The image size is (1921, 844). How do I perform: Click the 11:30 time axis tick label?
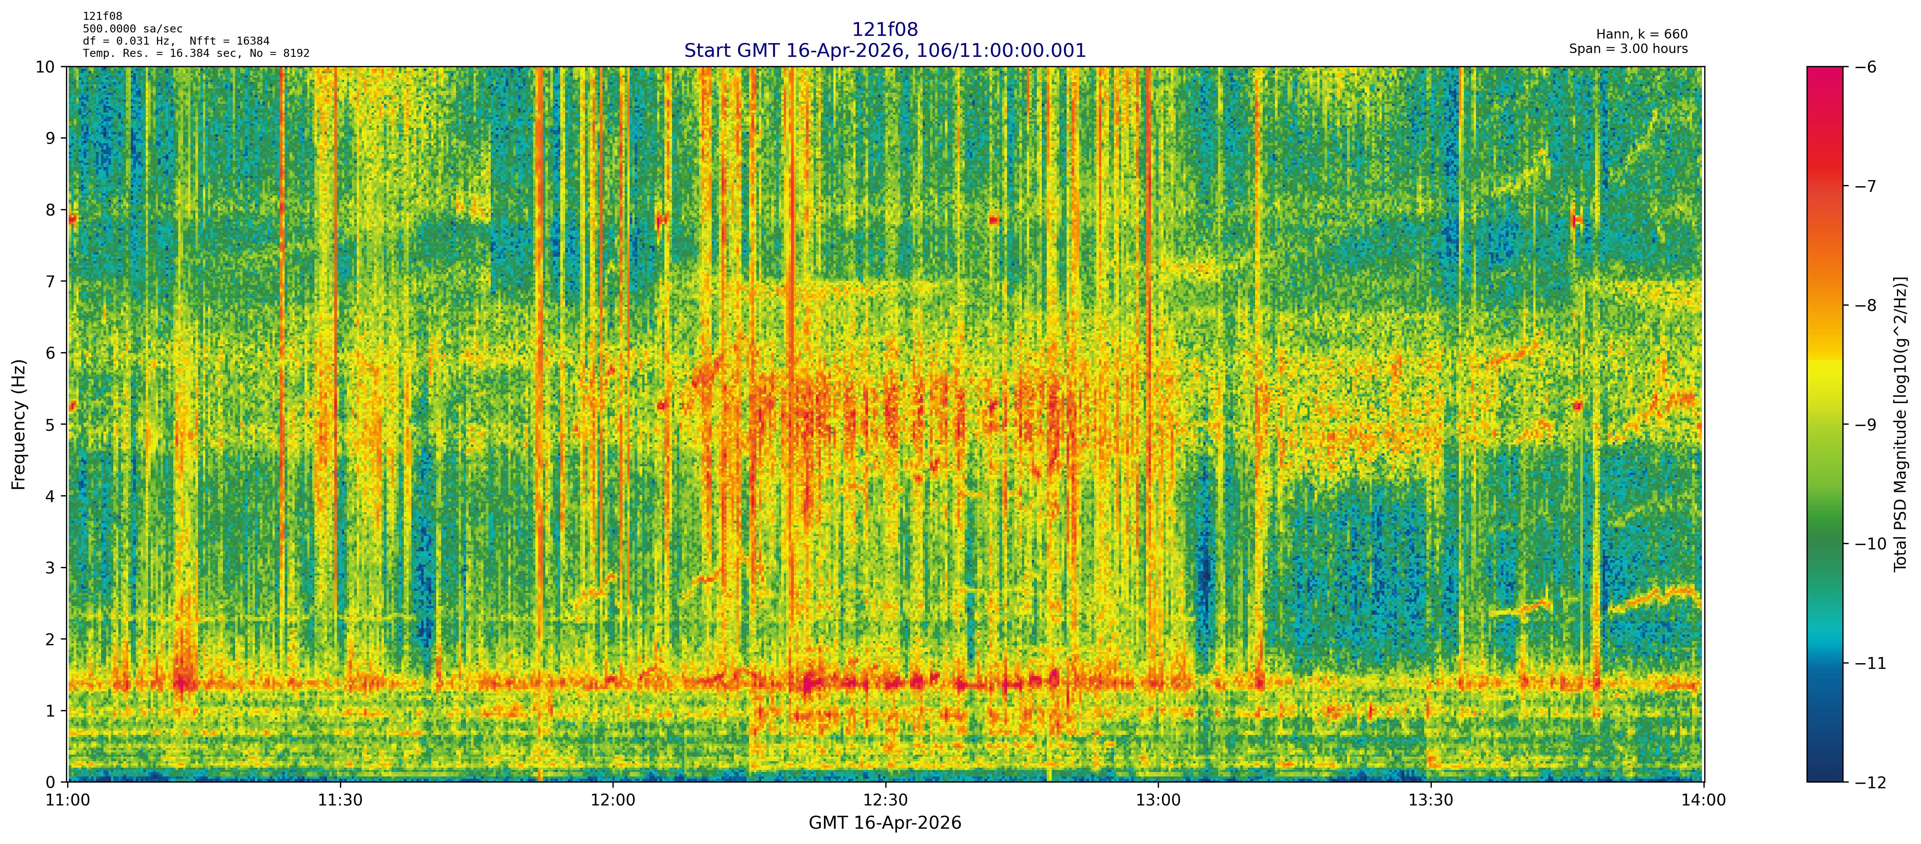[340, 801]
